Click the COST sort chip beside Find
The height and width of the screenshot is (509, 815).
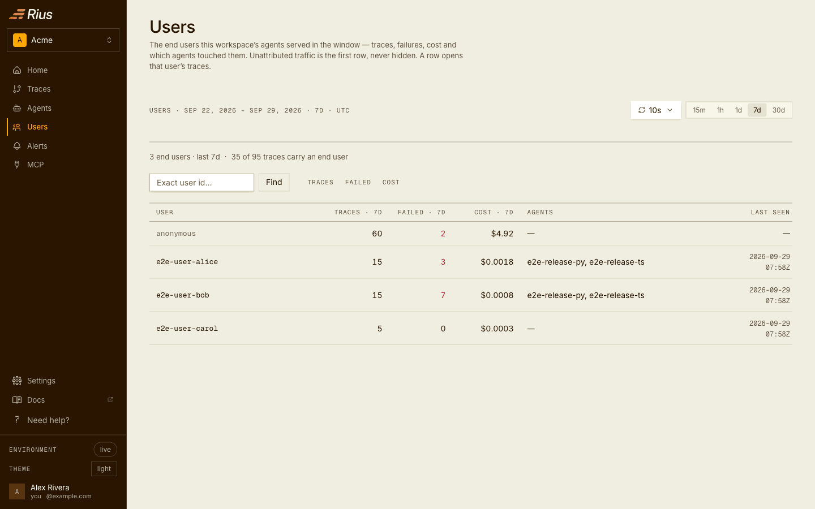coord(391,182)
